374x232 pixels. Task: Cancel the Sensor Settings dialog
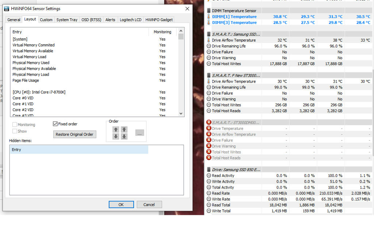pyautogui.click(x=149, y=205)
